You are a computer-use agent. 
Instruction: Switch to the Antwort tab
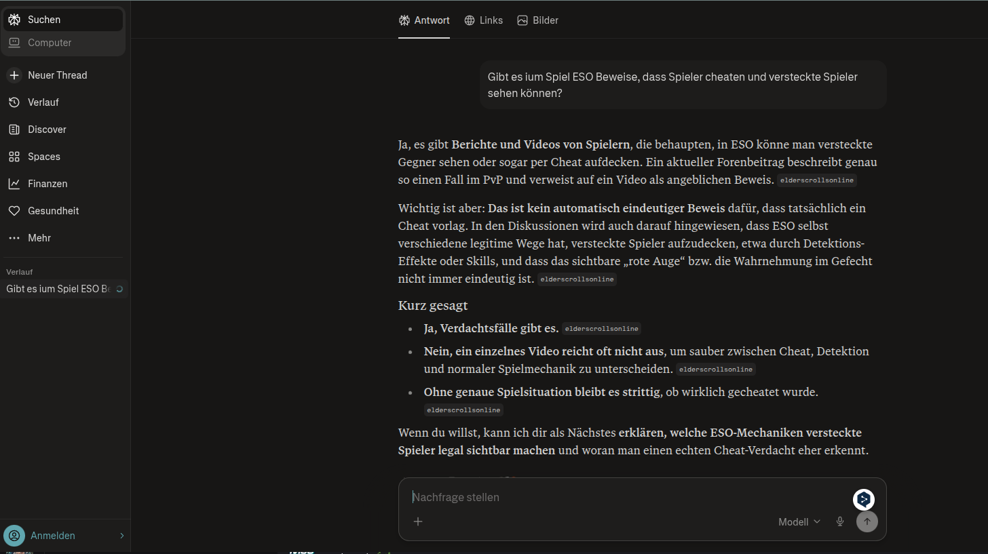pos(424,20)
